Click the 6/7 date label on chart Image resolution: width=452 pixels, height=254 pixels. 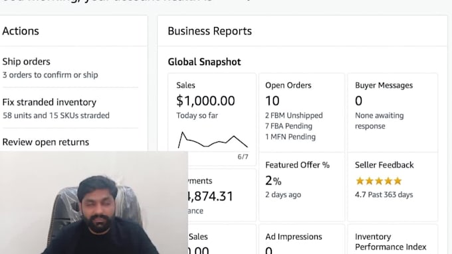tap(243, 157)
